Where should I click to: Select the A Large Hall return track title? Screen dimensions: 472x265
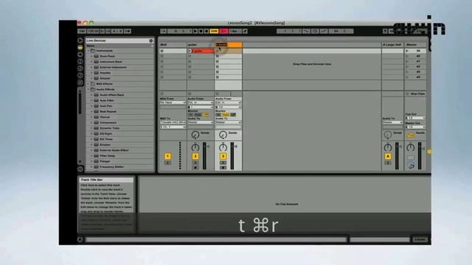pos(392,44)
